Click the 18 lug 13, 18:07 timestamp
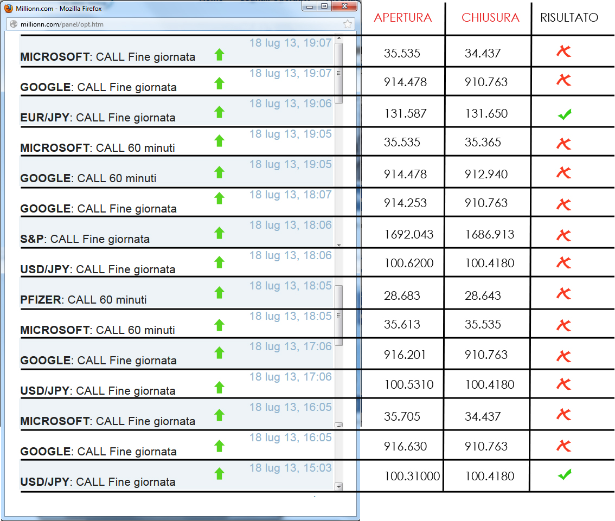The height and width of the screenshot is (521, 615). coord(291,195)
